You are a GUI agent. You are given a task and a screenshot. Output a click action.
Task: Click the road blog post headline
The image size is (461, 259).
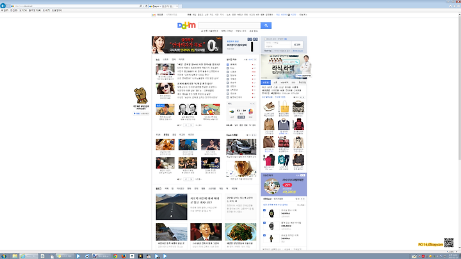pos(205,200)
